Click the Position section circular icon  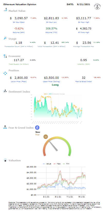pyautogui.click(x=5, y=73)
